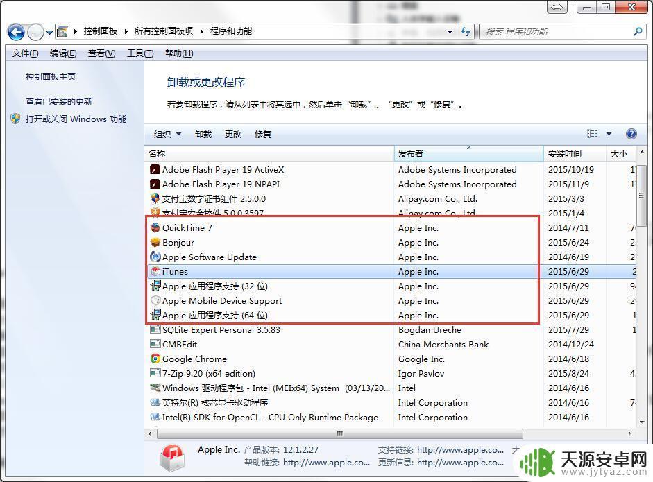Click the horizontal scrollbar left arrow
The height and width of the screenshot is (482, 653).
(x=151, y=433)
